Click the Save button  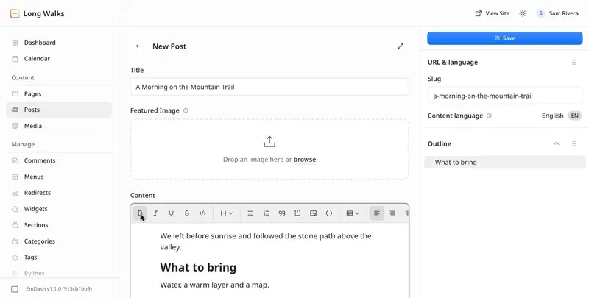[x=505, y=38]
